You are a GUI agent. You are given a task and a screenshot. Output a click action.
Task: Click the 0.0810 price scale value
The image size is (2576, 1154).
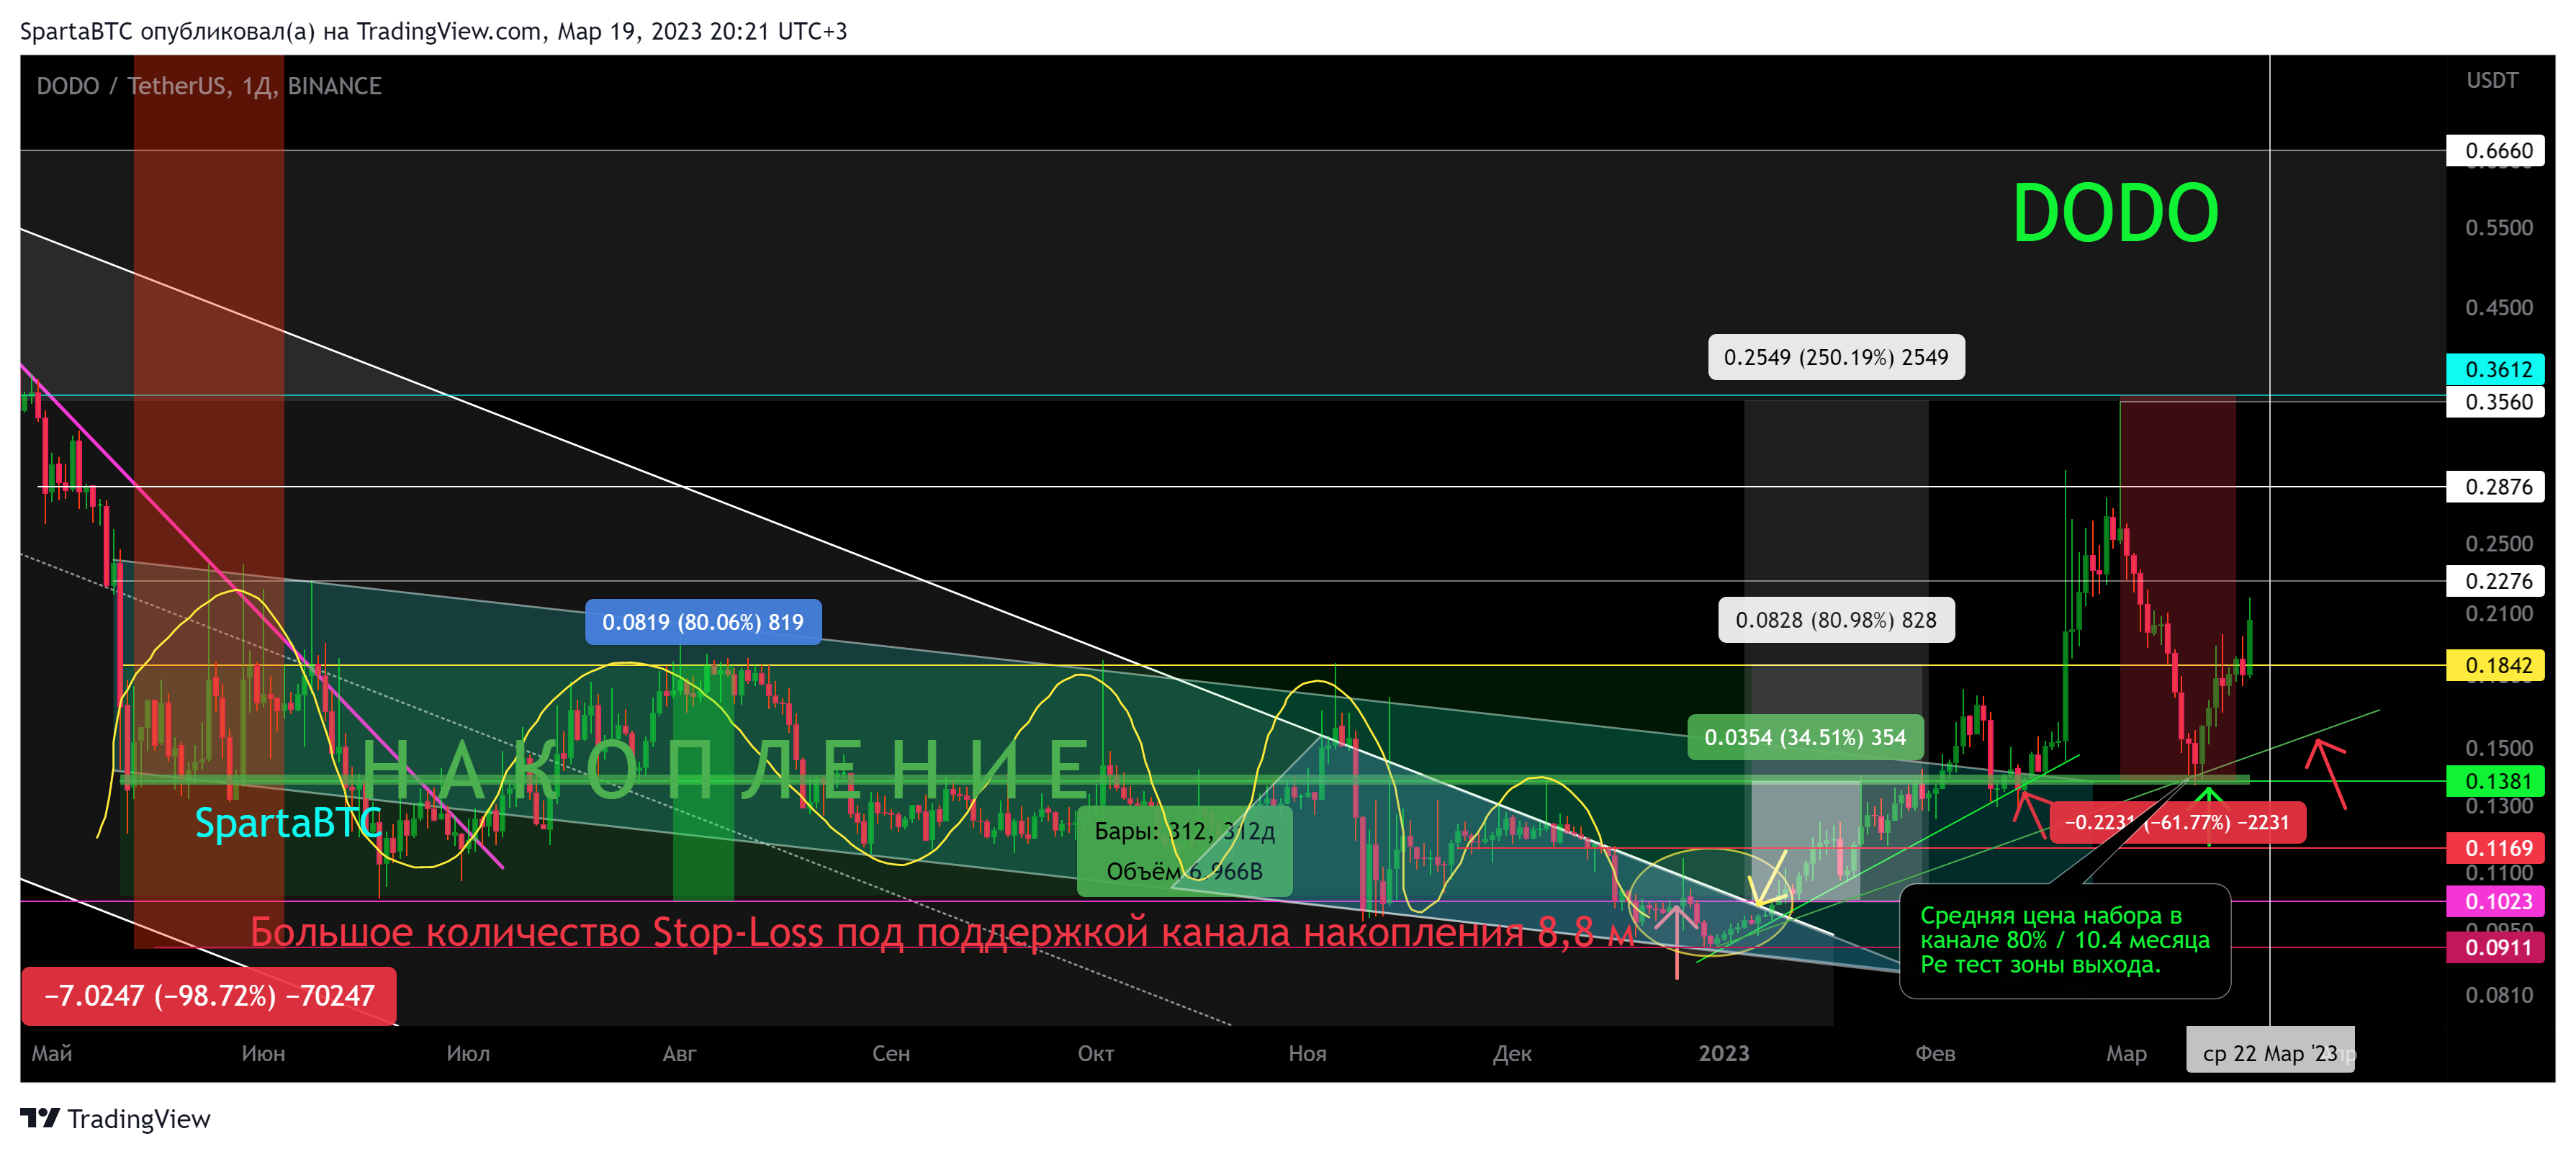[x=2499, y=996]
